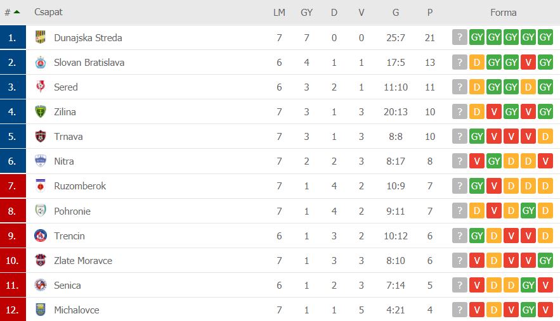Click the Csapat column header

(x=48, y=12)
